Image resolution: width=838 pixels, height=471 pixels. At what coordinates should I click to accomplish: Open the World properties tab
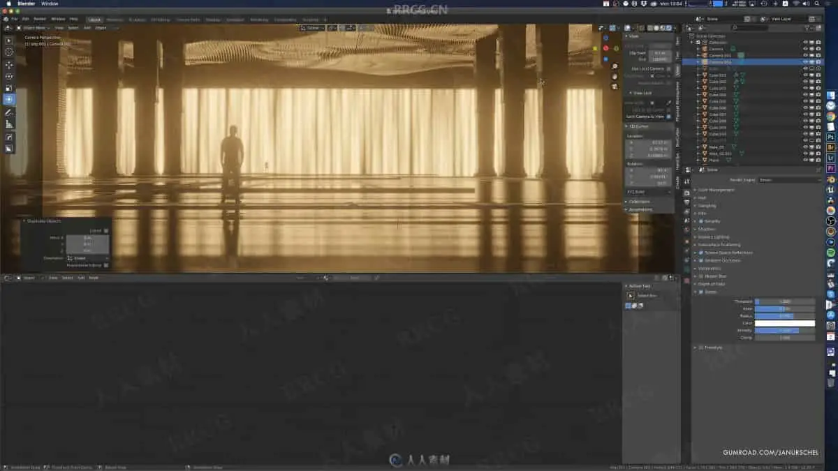(x=686, y=228)
